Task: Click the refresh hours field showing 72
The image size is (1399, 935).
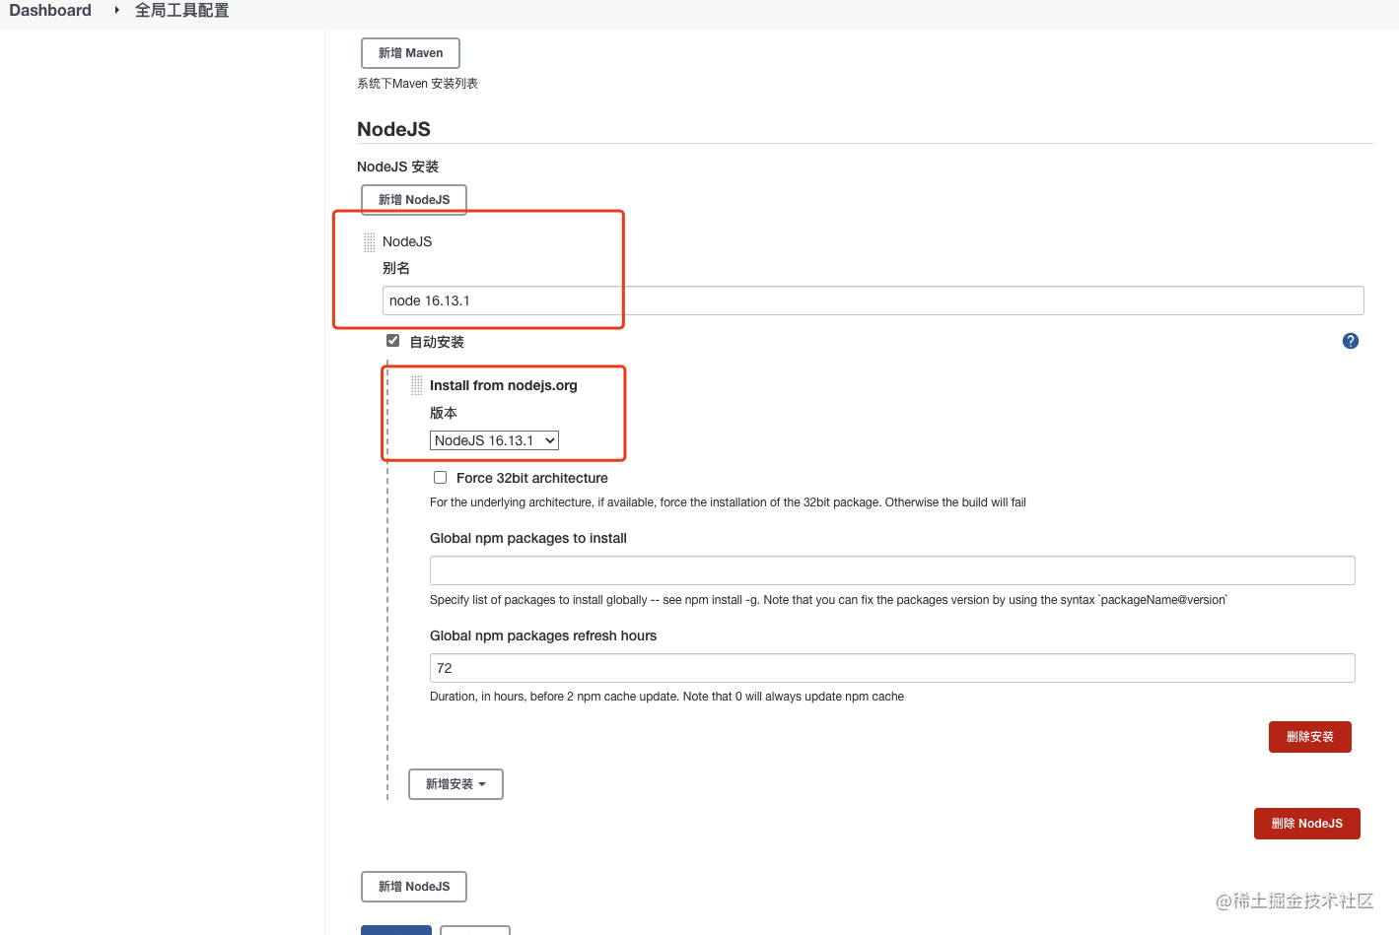Action: (x=887, y=667)
